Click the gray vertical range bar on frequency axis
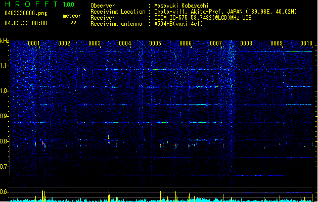Viewport: 318px width, 202px height. point(10,155)
